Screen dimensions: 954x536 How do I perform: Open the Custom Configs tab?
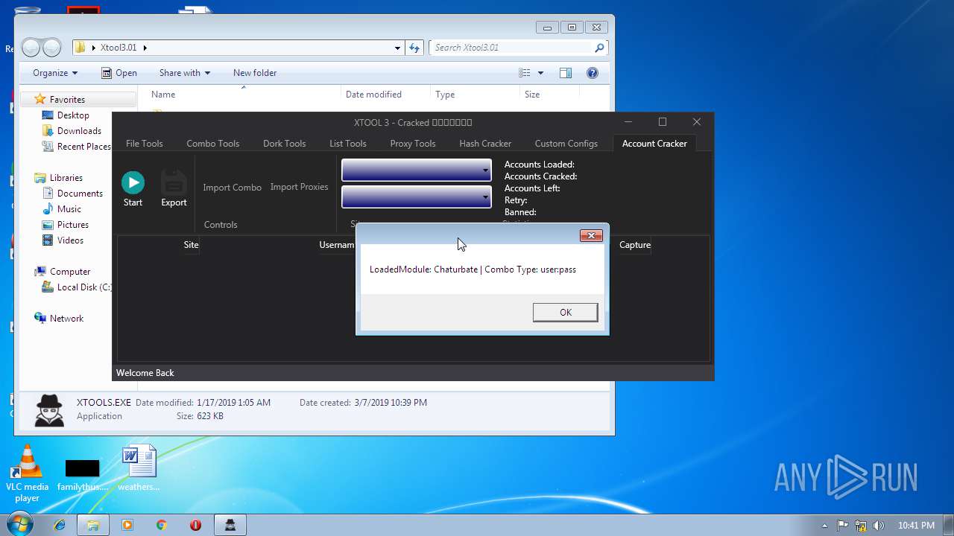(x=566, y=144)
